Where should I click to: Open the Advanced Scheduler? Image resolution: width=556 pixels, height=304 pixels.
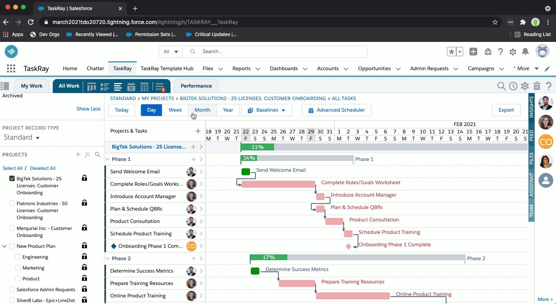pos(336,110)
